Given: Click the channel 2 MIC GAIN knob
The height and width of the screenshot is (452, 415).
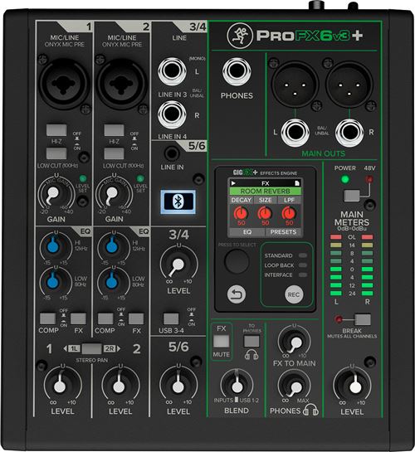Looking at the screenshot, I should (x=112, y=192).
